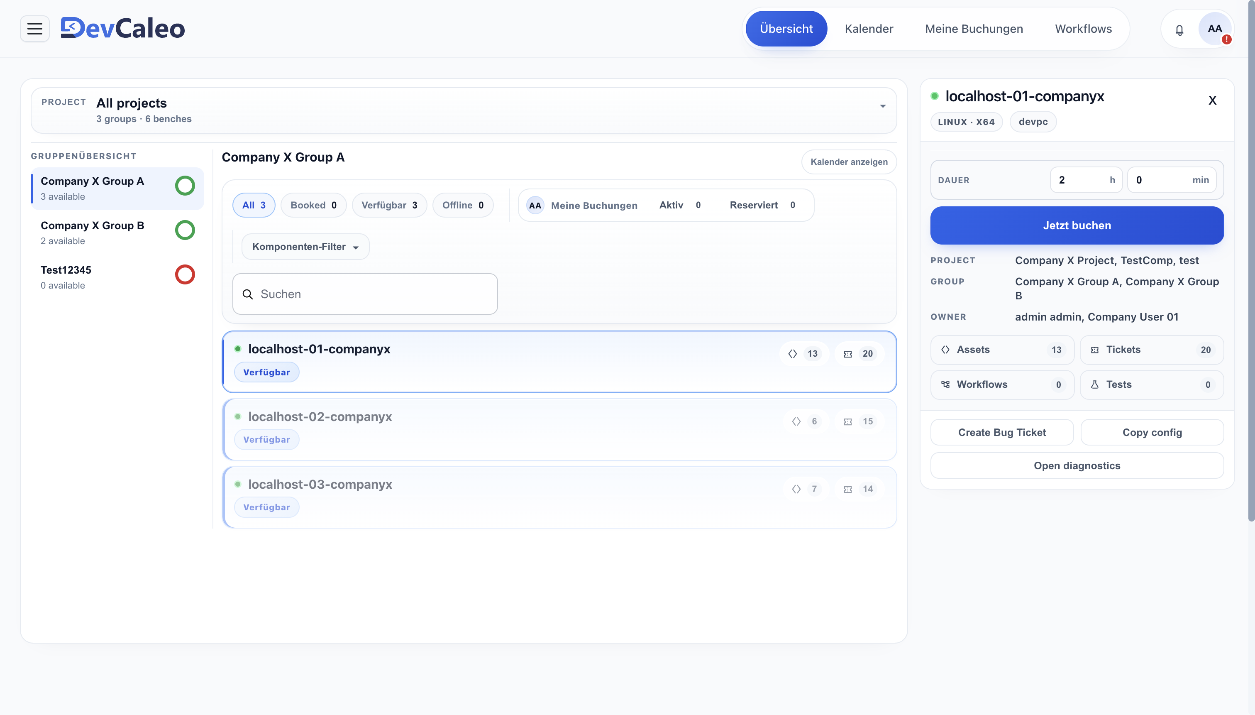Click tickets icon on localhost-03-companyx card
Viewport: 1255px width, 715px height.
click(x=847, y=490)
